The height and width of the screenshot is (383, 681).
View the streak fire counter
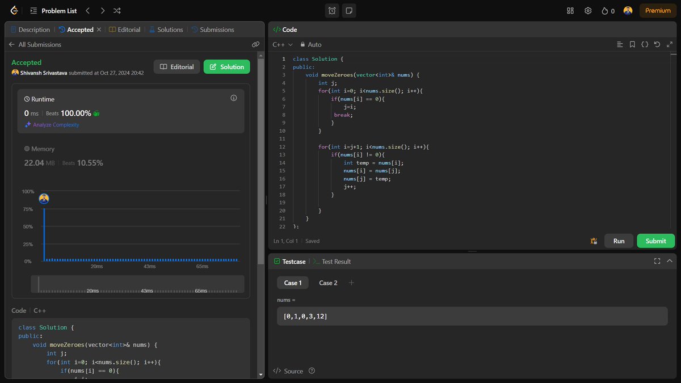point(608,10)
